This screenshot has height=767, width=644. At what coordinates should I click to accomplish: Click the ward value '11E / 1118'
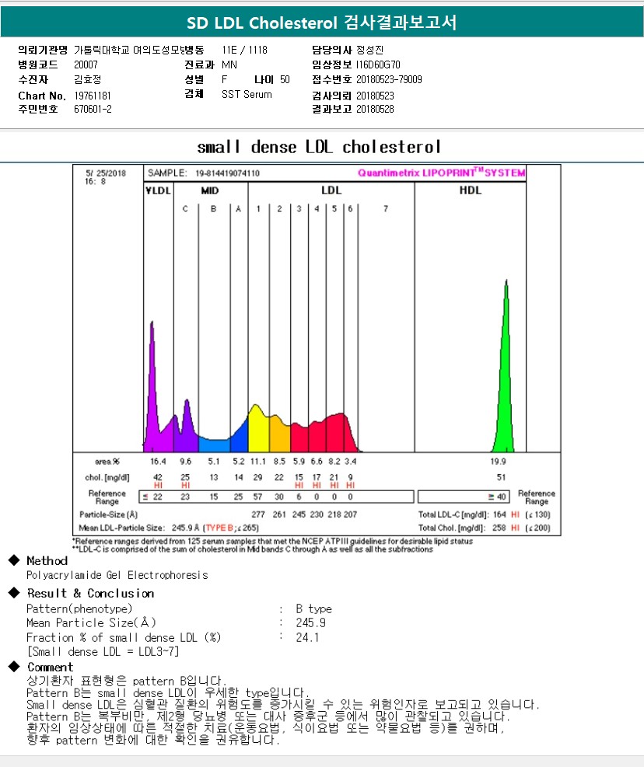[244, 50]
